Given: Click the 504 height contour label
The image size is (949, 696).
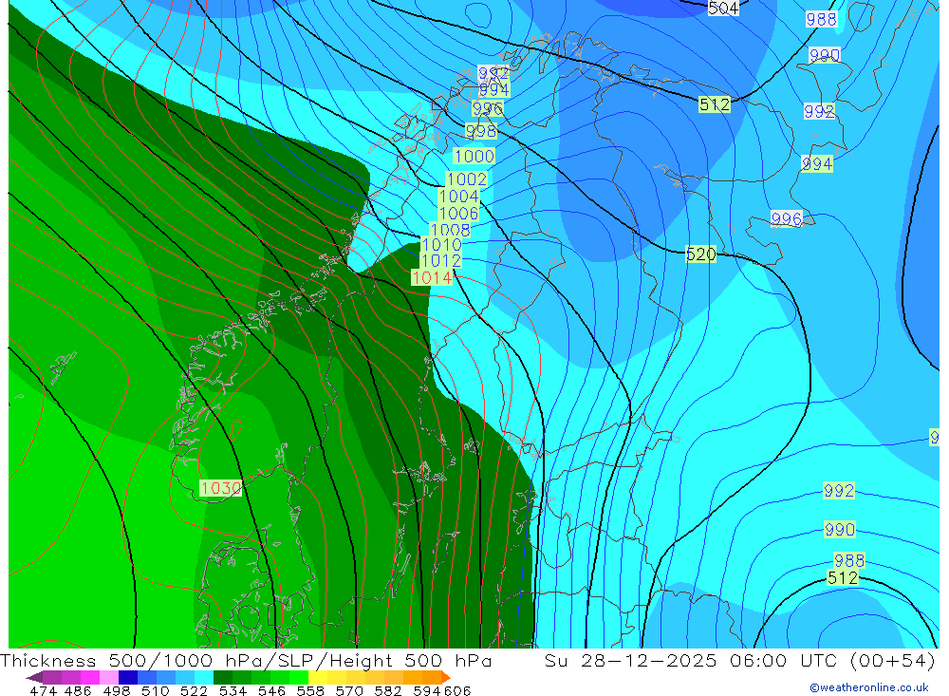Looking at the screenshot, I should click(x=723, y=8).
